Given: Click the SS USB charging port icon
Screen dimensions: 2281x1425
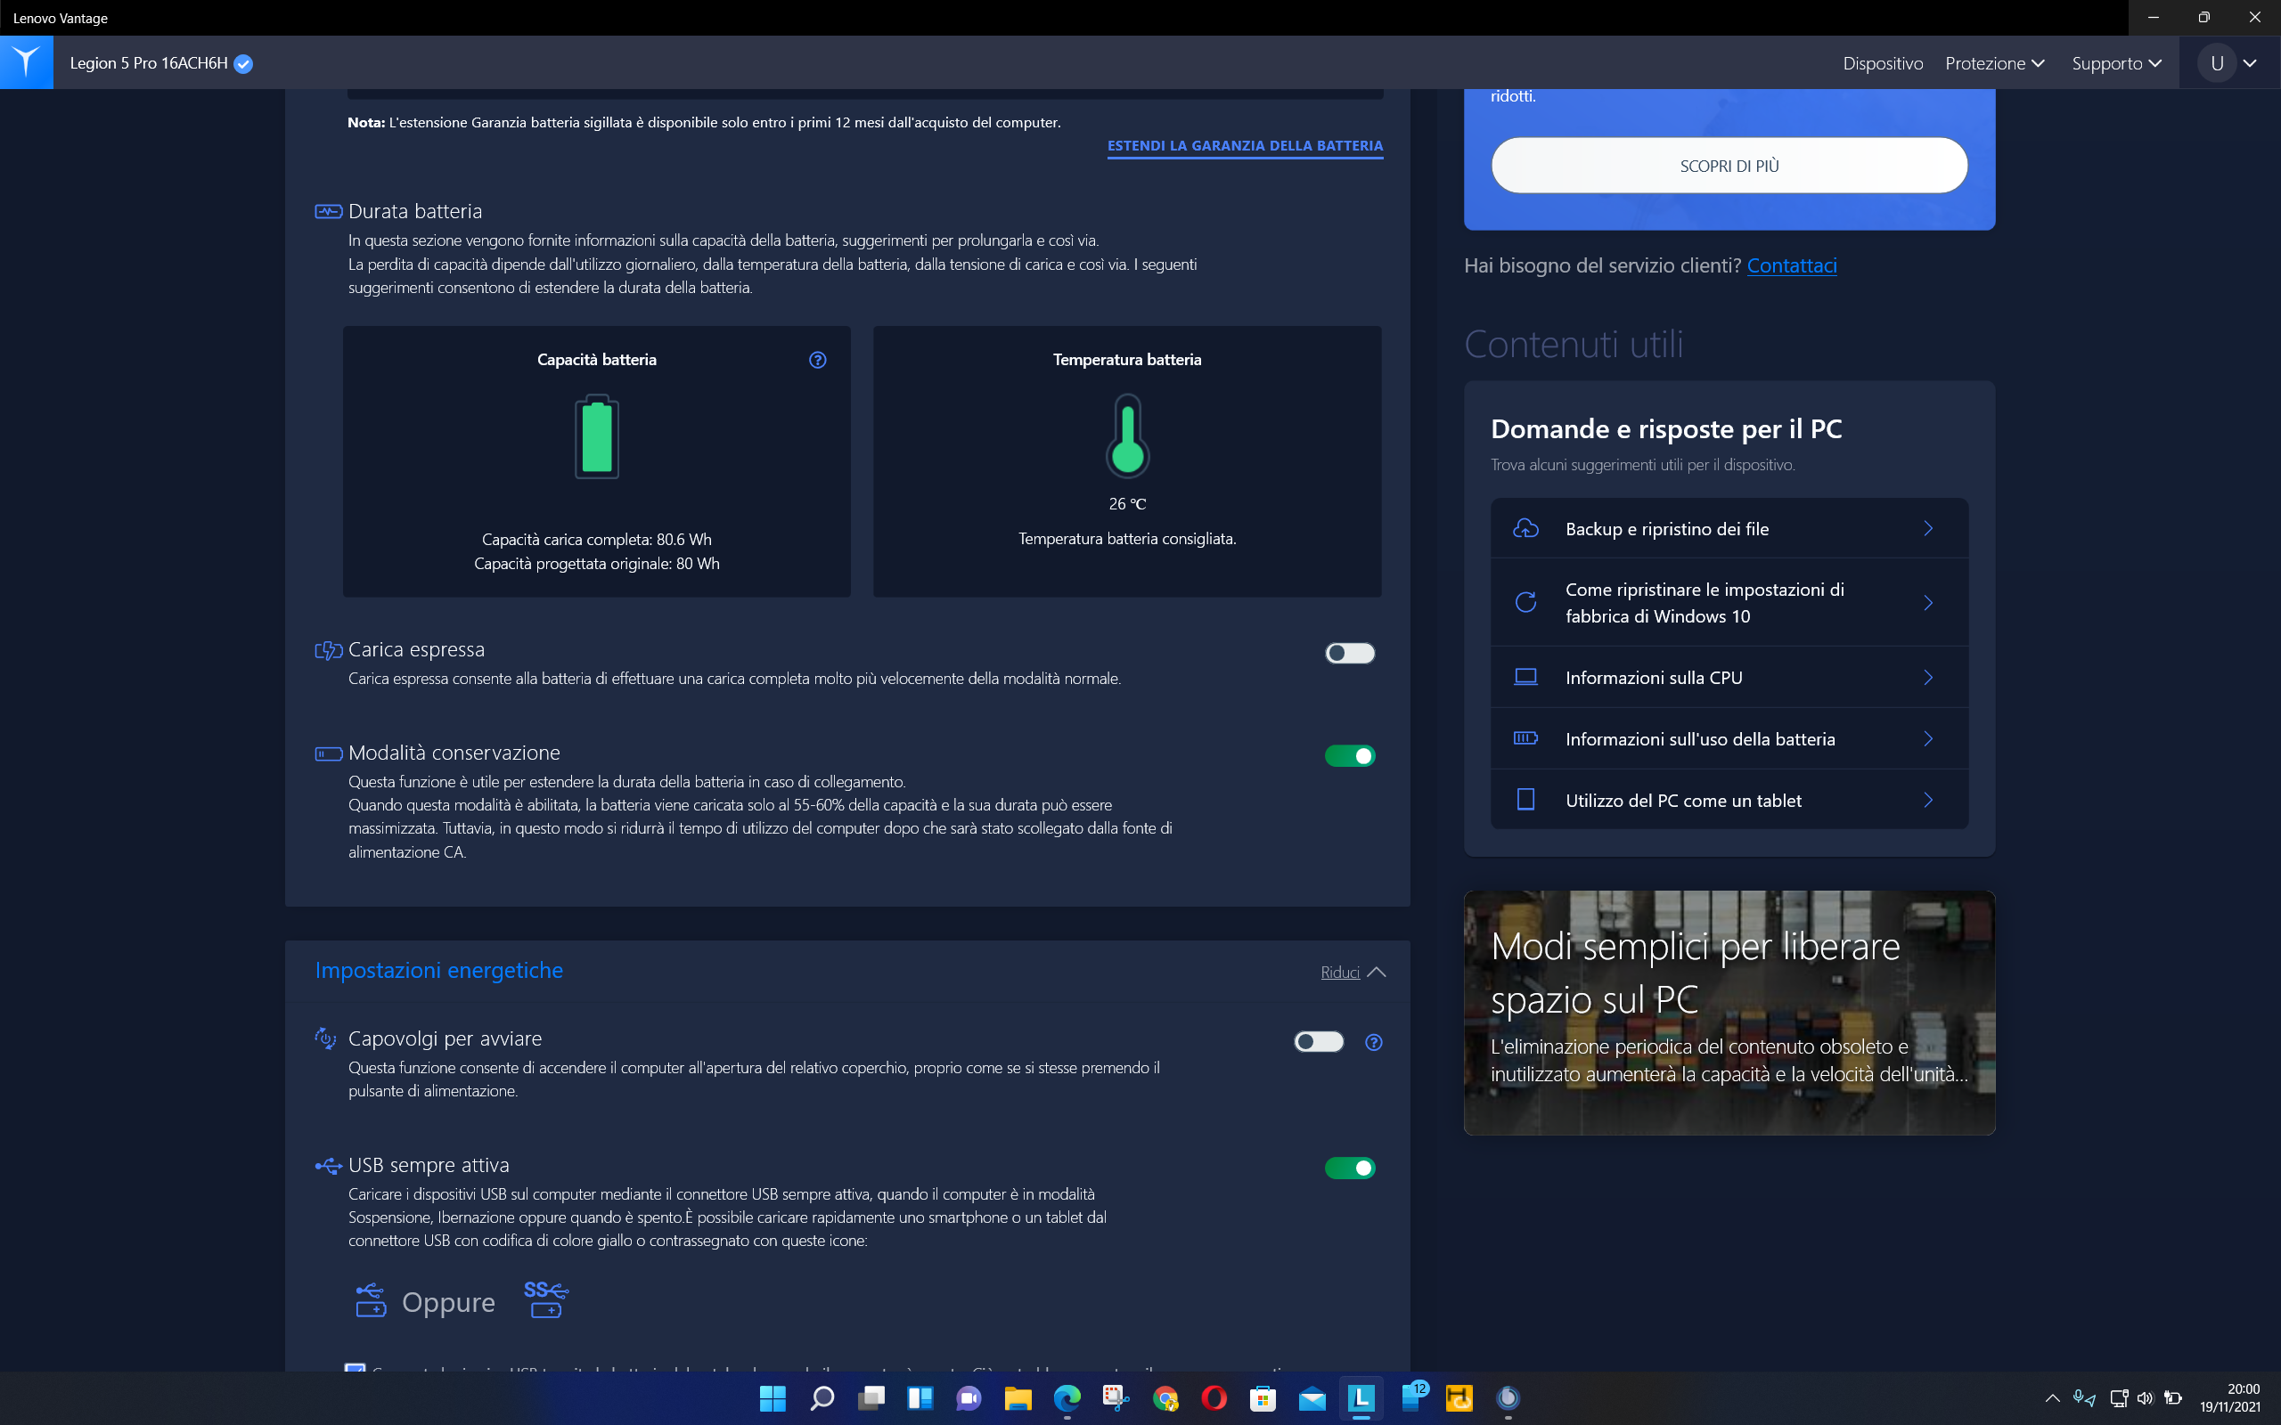Looking at the screenshot, I should coord(545,1299).
